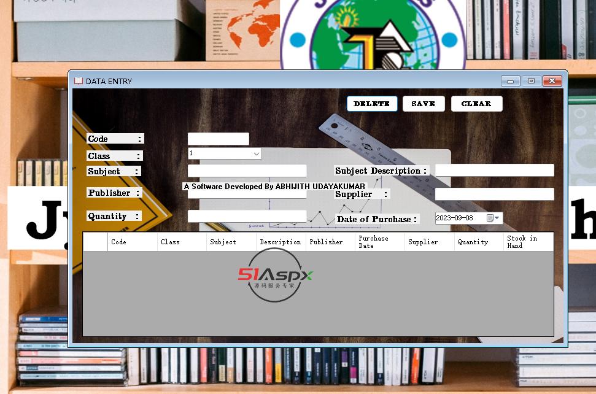The width and height of the screenshot is (596, 394).
Task: Click the Purchase Date column header
Action: coord(380,242)
